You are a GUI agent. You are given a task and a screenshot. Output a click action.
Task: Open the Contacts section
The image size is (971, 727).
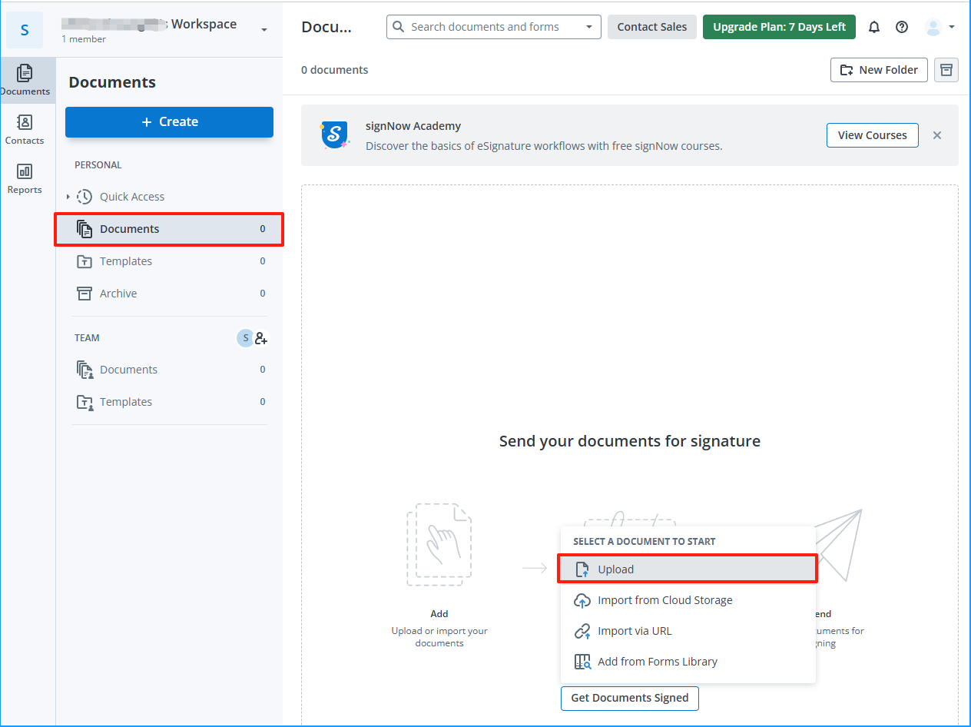click(25, 129)
